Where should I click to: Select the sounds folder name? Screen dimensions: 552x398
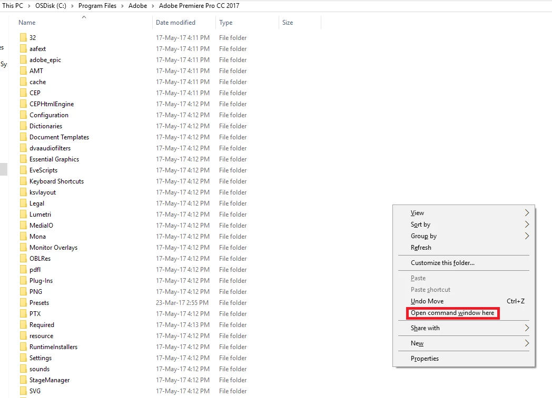[x=40, y=369]
